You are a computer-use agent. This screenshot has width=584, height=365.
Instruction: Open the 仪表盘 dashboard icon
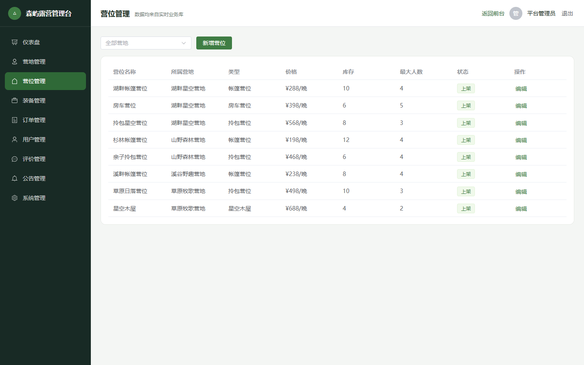pyautogui.click(x=15, y=42)
